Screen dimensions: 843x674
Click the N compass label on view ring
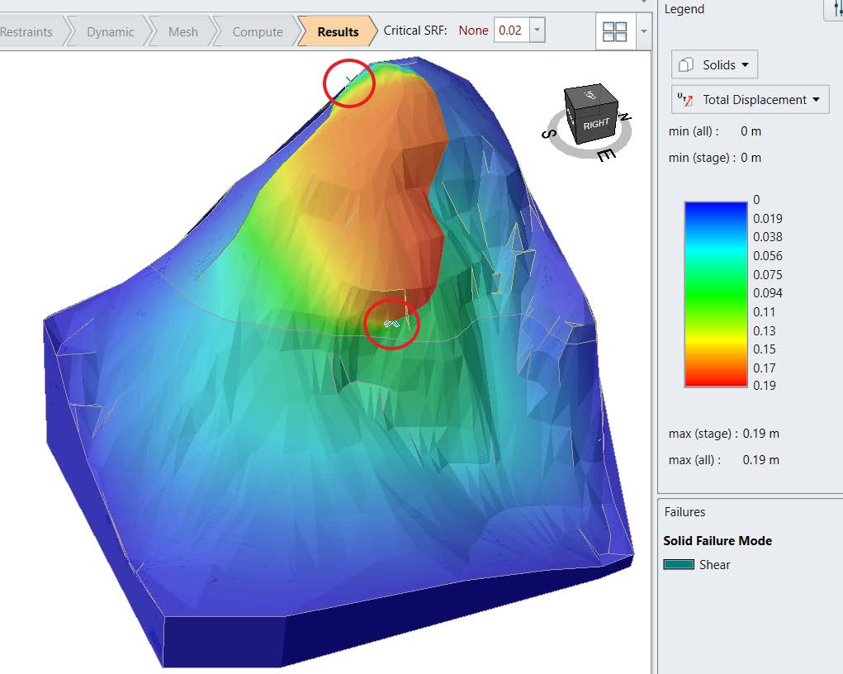(x=625, y=117)
